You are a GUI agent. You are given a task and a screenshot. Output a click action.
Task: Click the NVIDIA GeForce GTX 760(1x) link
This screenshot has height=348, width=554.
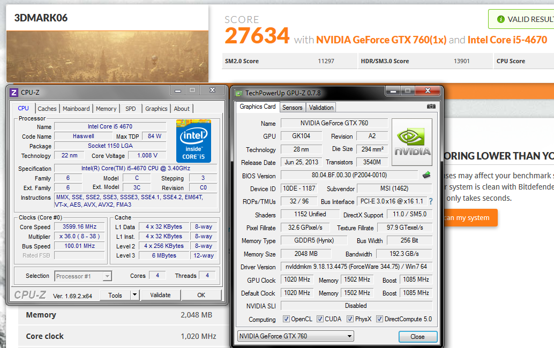(x=381, y=40)
